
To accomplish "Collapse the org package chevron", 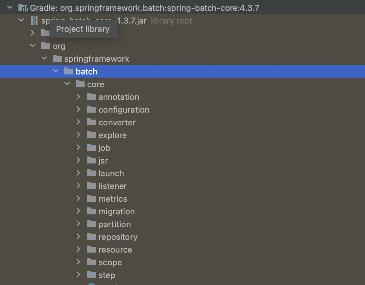I will click(32, 45).
